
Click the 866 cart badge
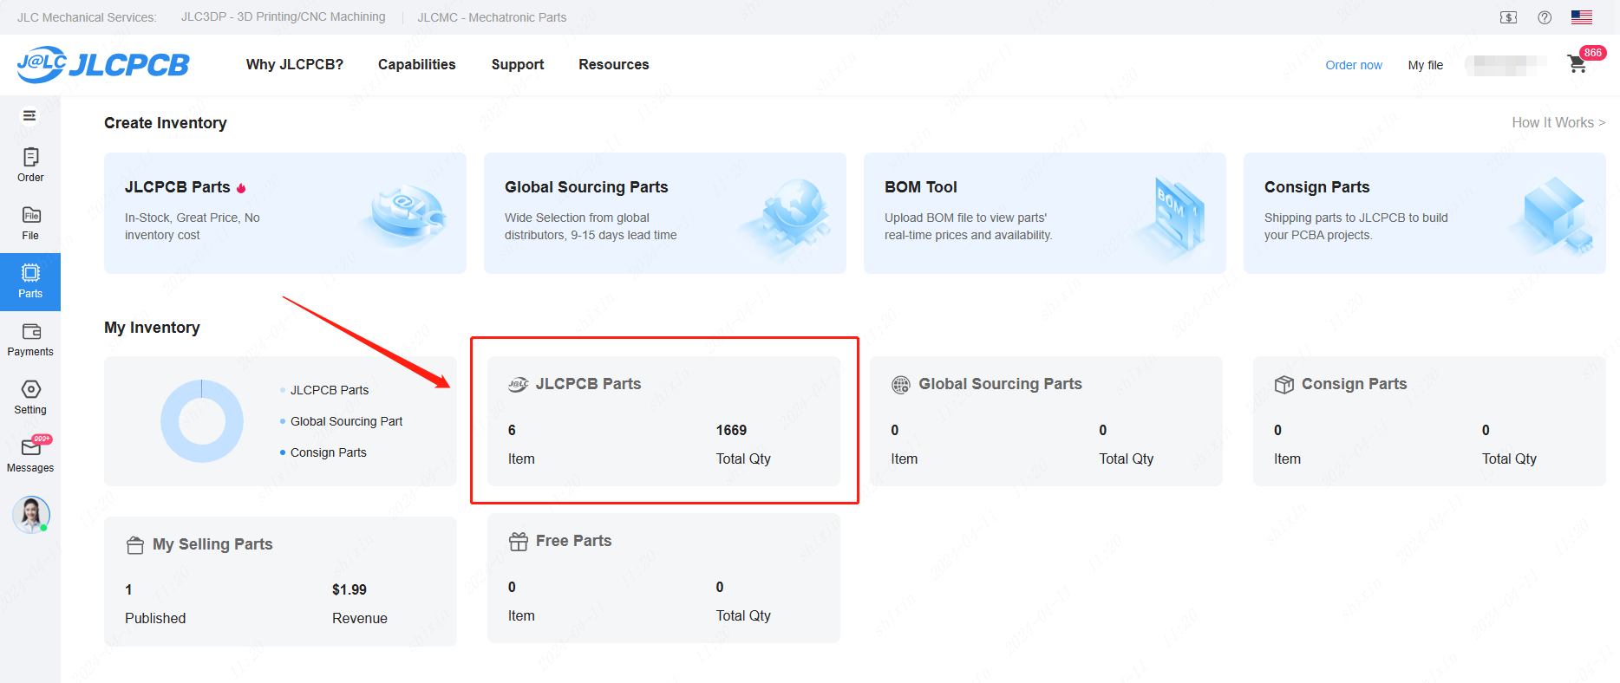click(x=1593, y=53)
